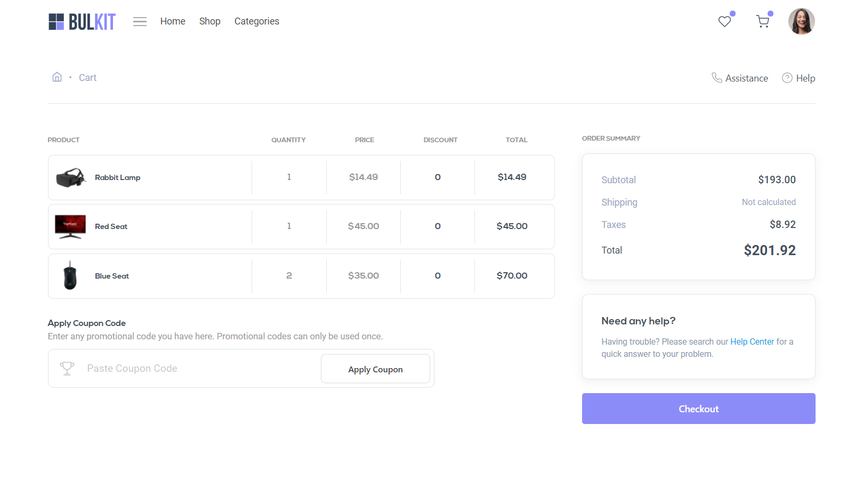Go to the Home menu item

(173, 21)
